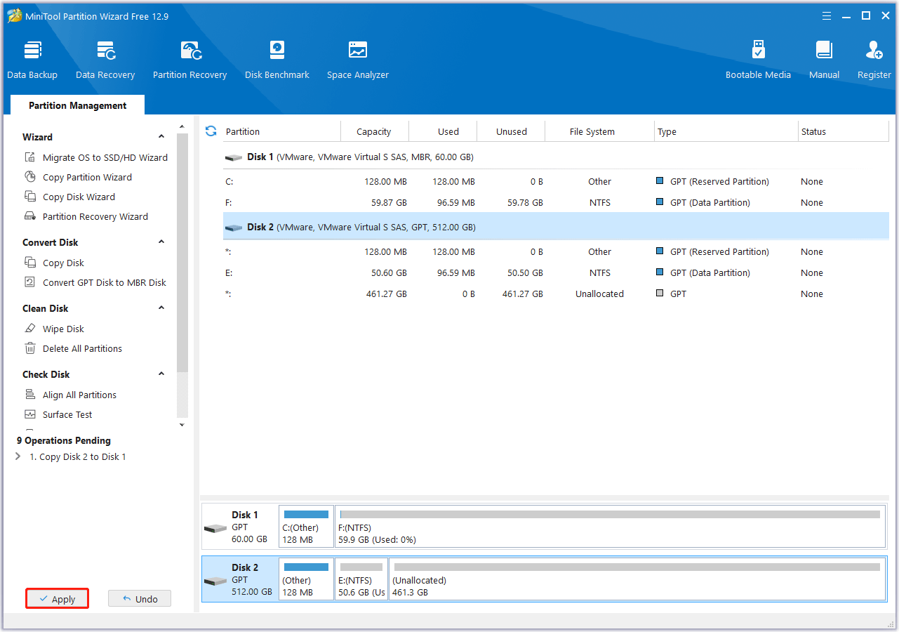Switch to the Partition Management tab
The image size is (899, 632).
pyautogui.click(x=77, y=105)
